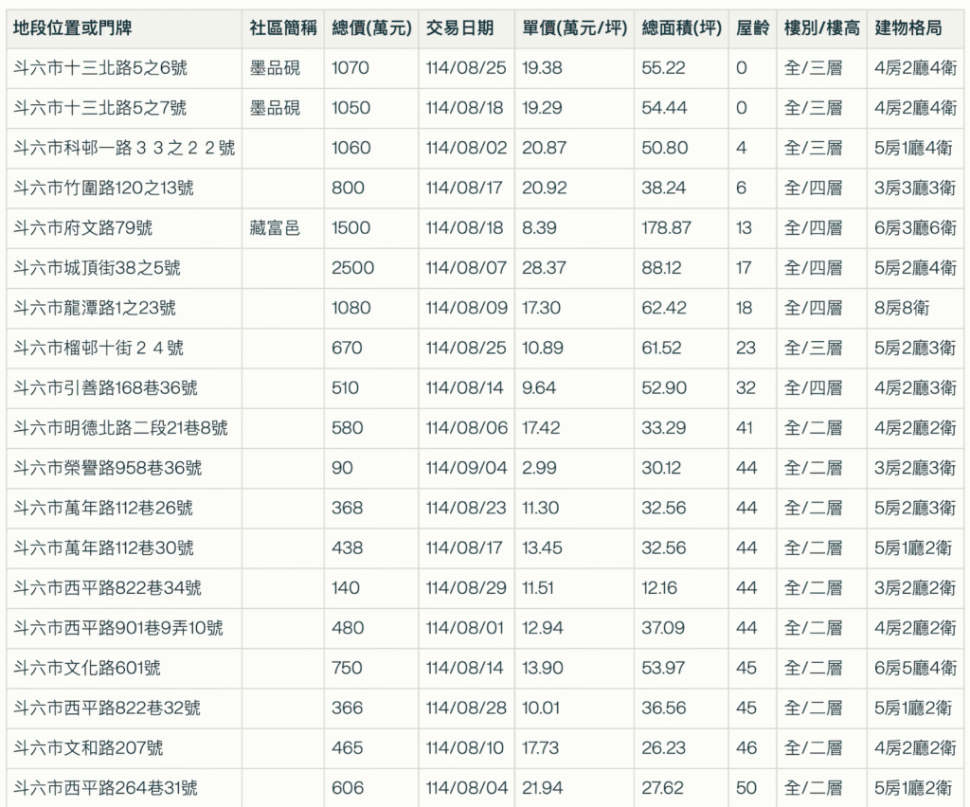The height and width of the screenshot is (807, 970).
Task: Click the 藏富邑 community name
Action: [x=275, y=228]
